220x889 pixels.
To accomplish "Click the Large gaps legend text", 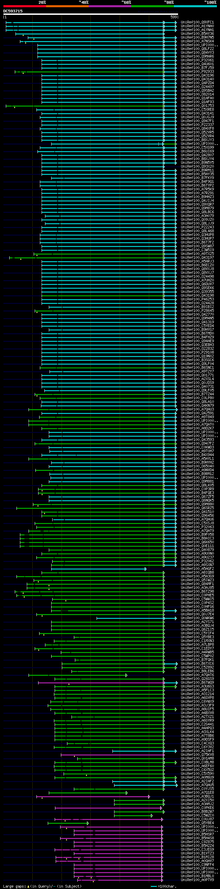I will point(43,886).
